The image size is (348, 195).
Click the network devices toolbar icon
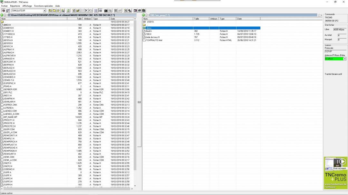(x=130, y=11)
